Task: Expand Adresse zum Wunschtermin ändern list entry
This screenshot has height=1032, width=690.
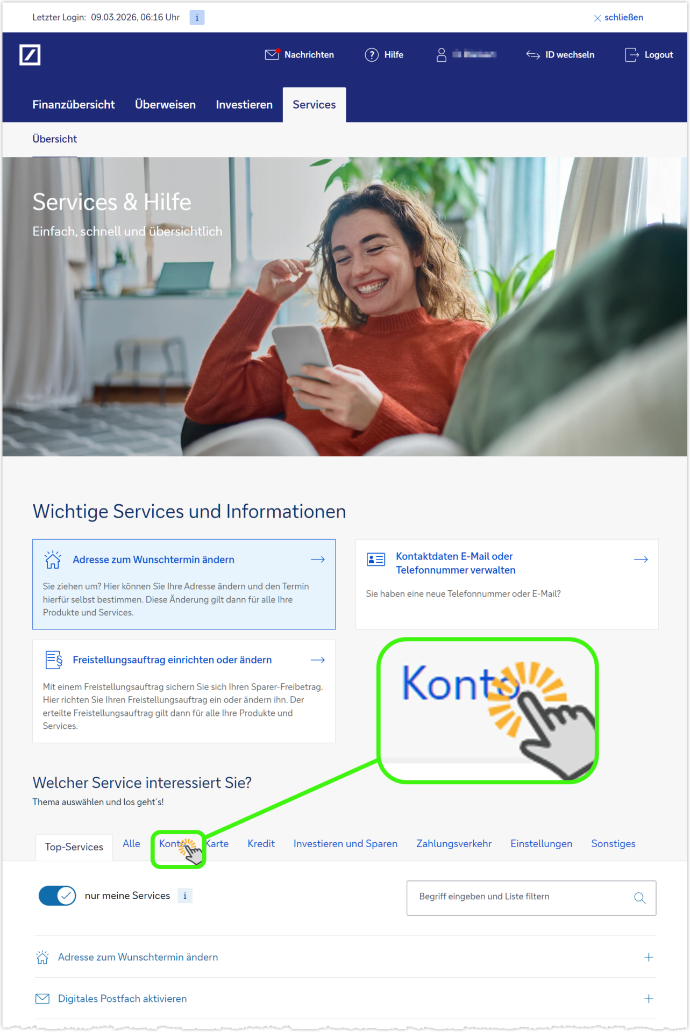Action: tap(345, 957)
